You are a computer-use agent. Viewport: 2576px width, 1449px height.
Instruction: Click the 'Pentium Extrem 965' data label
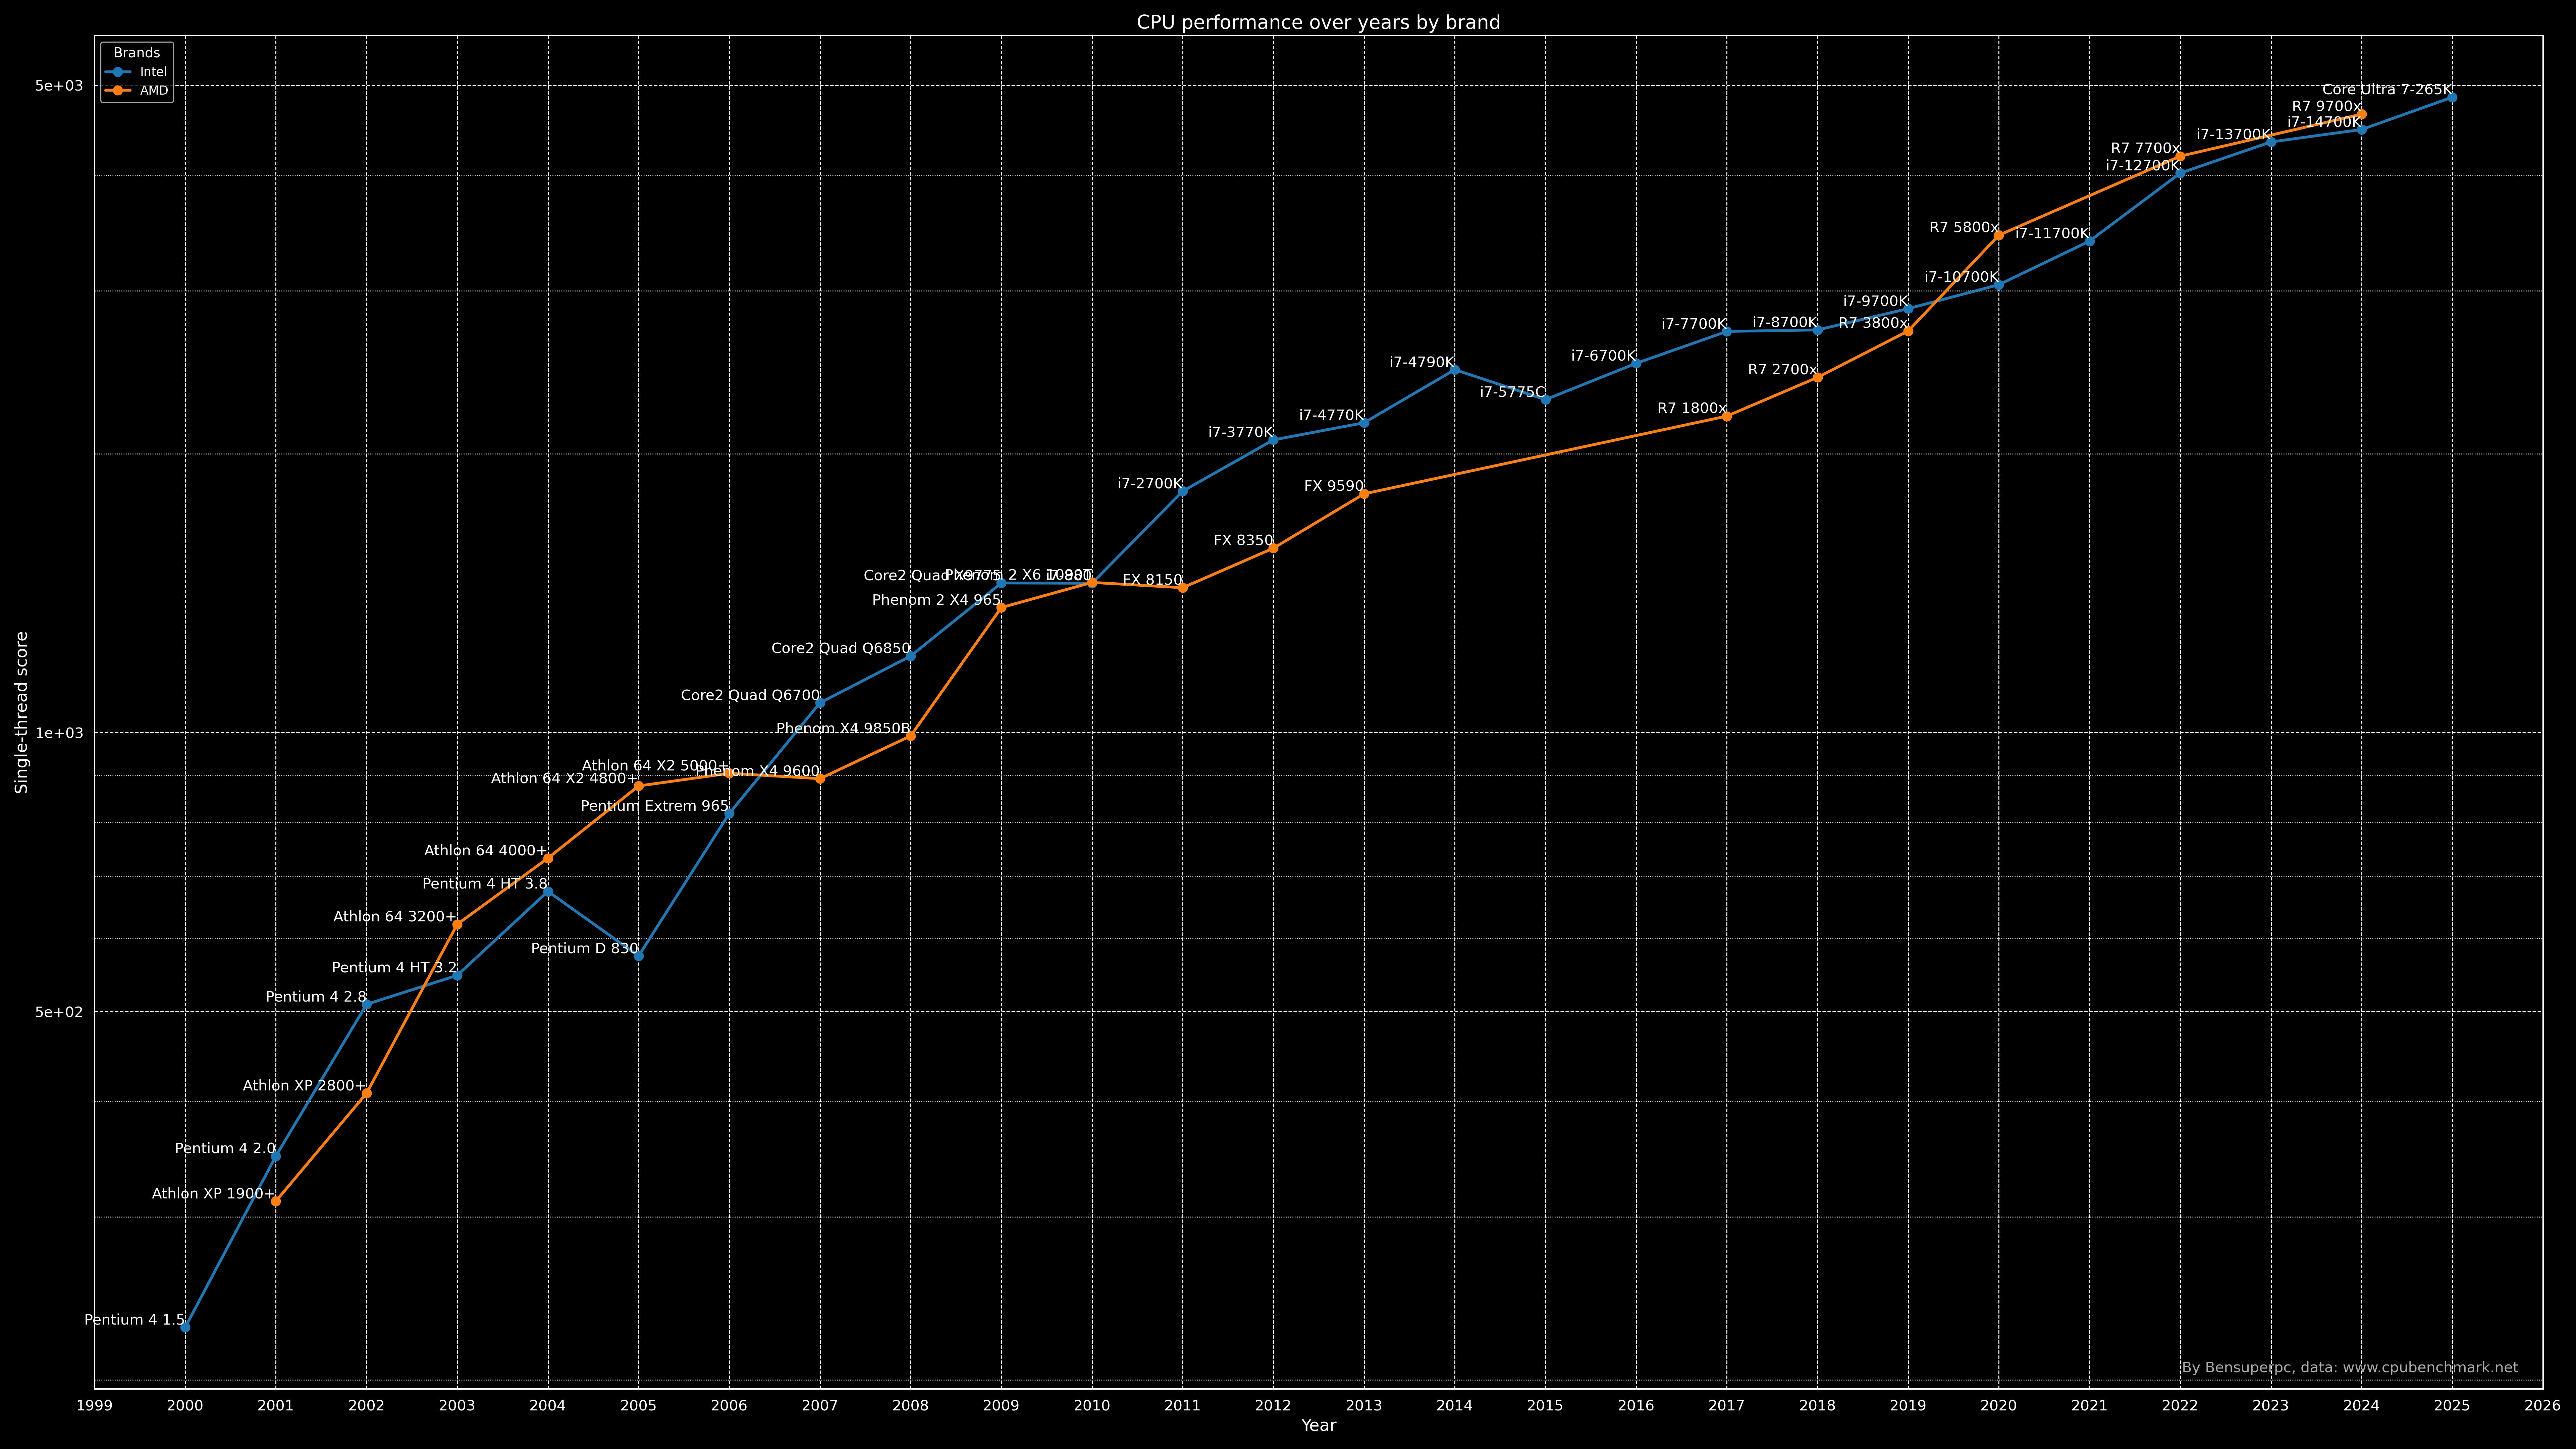[655, 806]
